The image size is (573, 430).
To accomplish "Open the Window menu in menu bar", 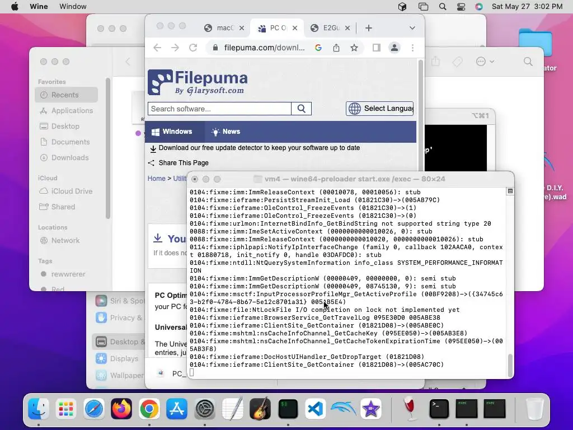I will 73,7.
